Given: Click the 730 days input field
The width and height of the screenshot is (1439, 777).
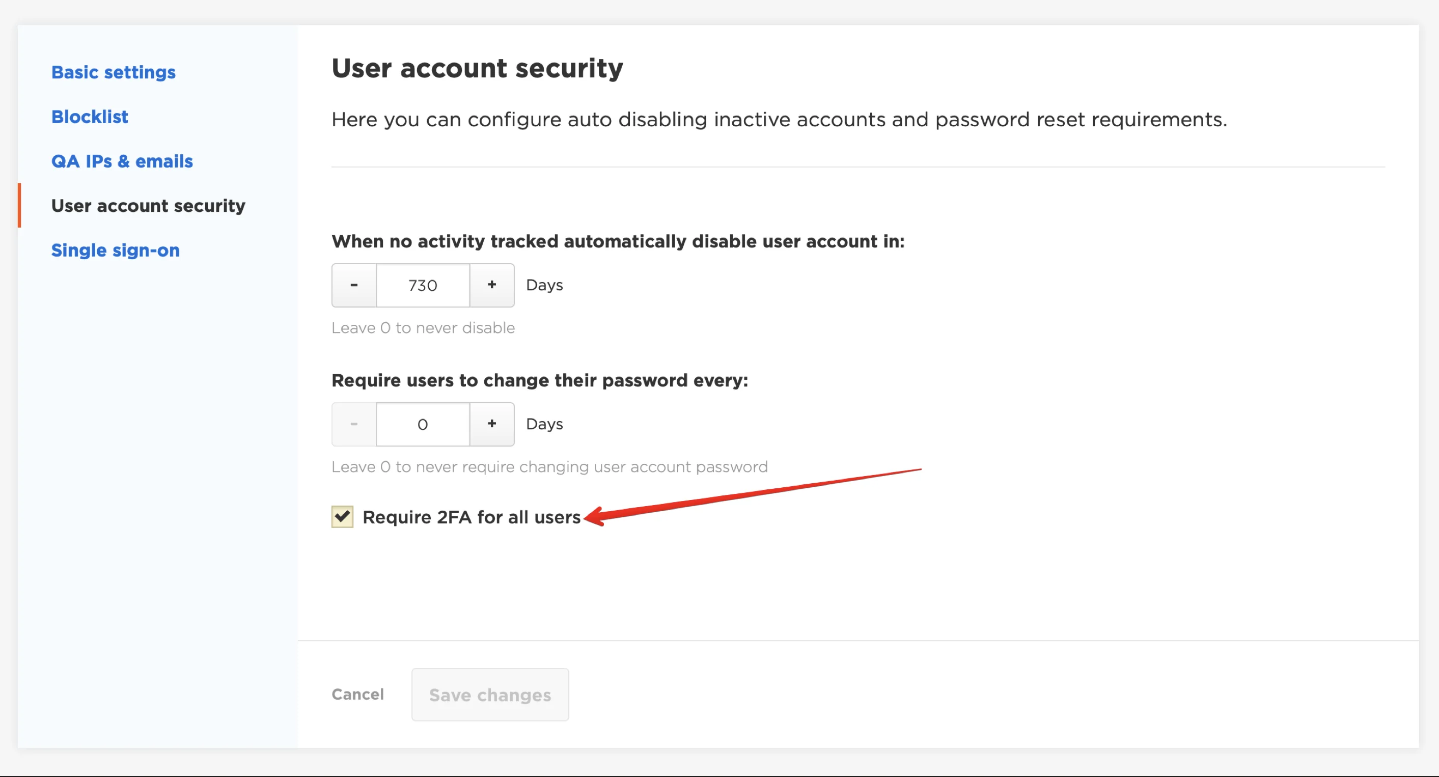Looking at the screenshot, I should point(423,286).
